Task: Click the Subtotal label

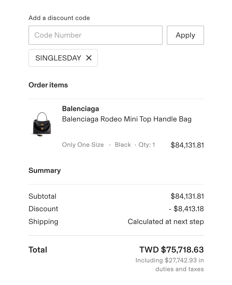Action: [42, 196]
